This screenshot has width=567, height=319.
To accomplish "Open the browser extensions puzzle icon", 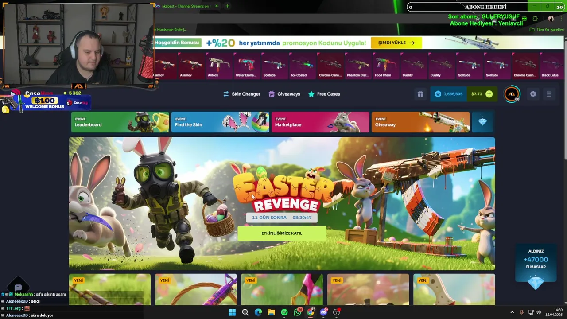I will click(x=535, y=19).
